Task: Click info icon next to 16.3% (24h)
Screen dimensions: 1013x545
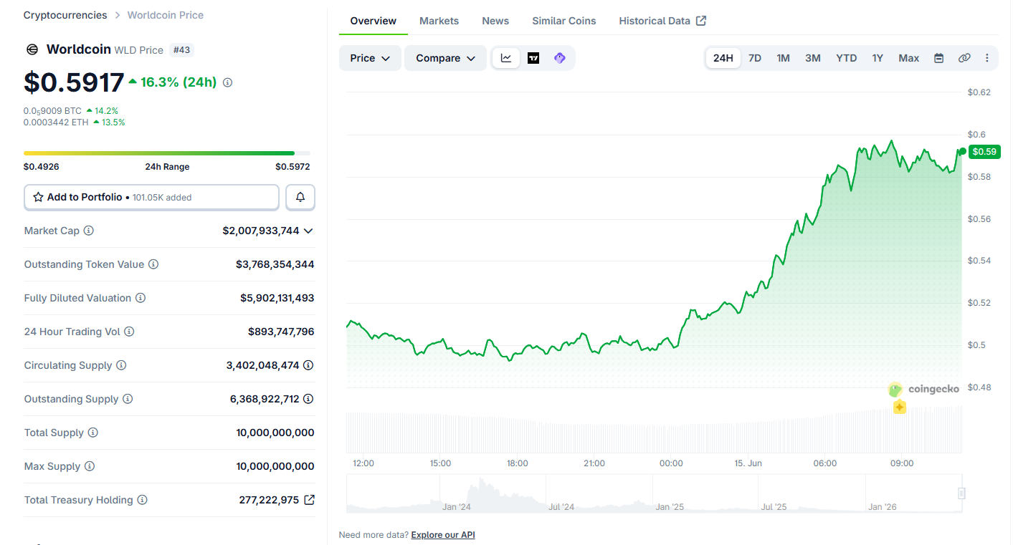Action: 227,83
